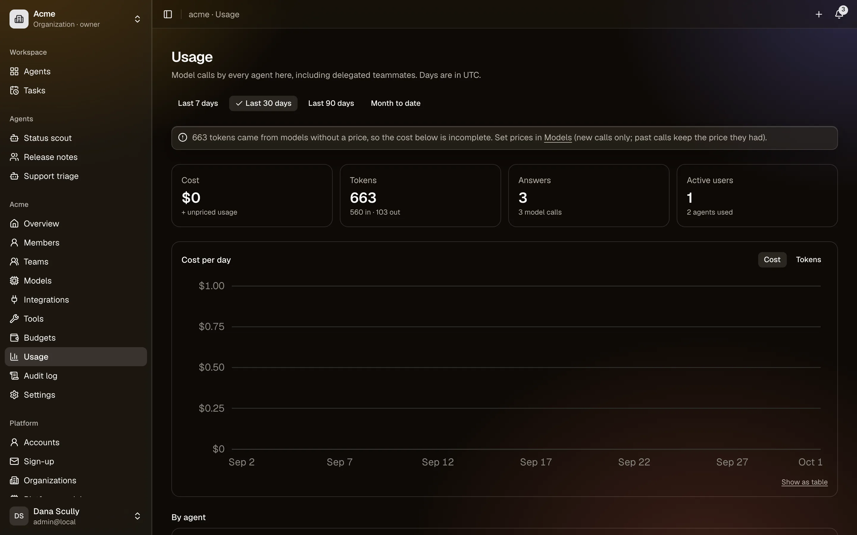Screen dimensions: 857x535
Task: Click the Tokens summary card showing 663
Action: point(420,196)
